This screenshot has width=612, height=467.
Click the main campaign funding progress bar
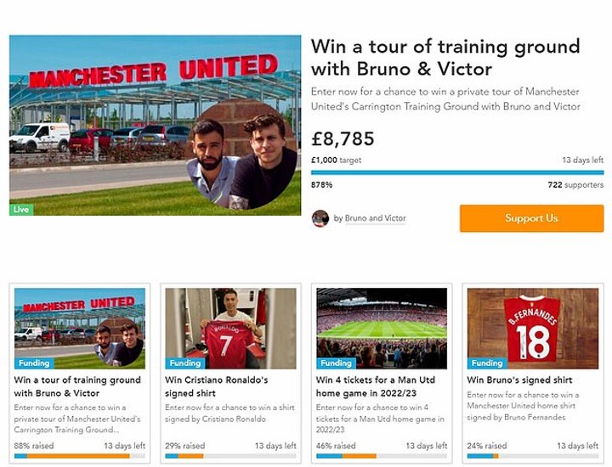(x=457, y=172)
